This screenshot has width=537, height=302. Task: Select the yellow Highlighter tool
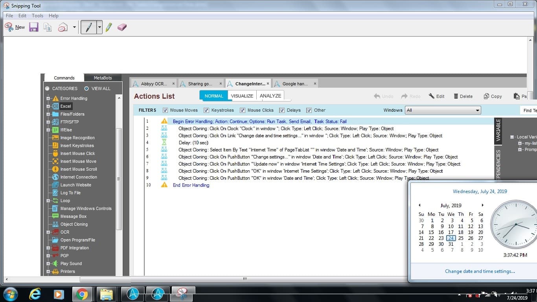[x=109, y=27]
